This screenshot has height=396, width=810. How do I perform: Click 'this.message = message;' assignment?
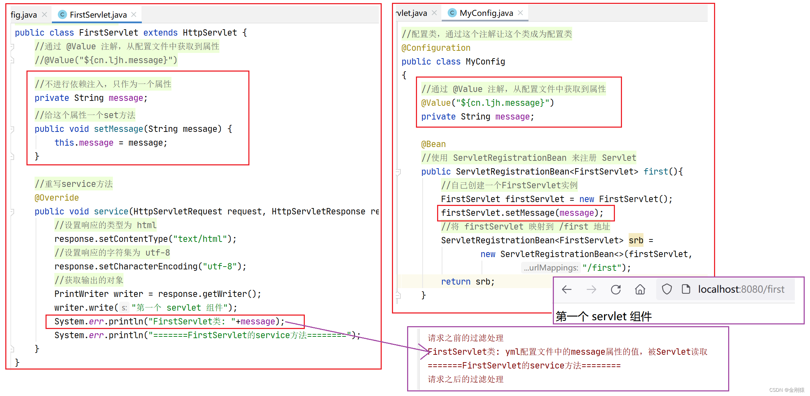[x=111, y=143]
